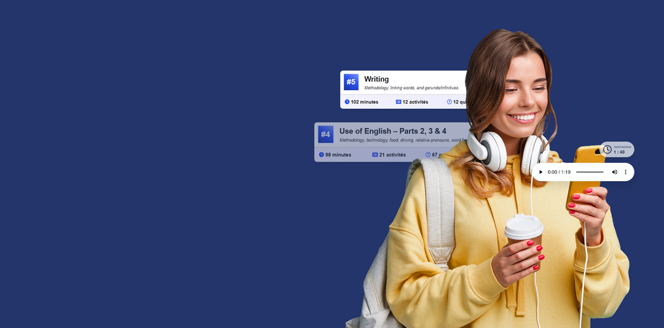Click the 102 minutes duration label
Viewport: 664px width, 328px height.
(x=365, y=102)
